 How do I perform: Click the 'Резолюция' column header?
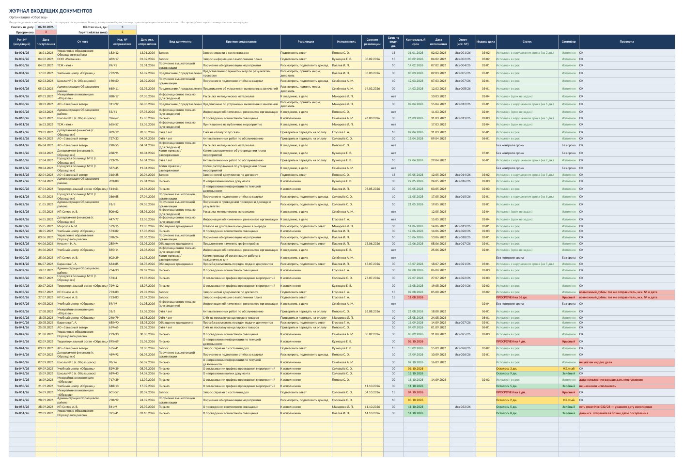(306, 42)
